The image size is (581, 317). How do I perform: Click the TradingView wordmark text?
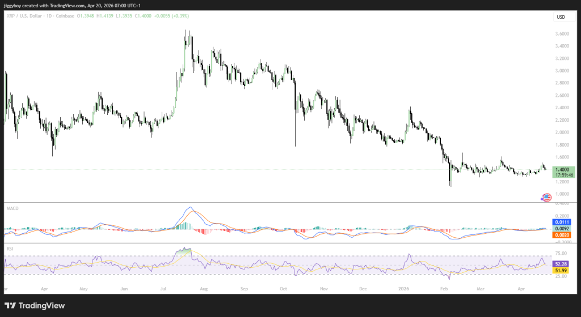pos(43,306)
